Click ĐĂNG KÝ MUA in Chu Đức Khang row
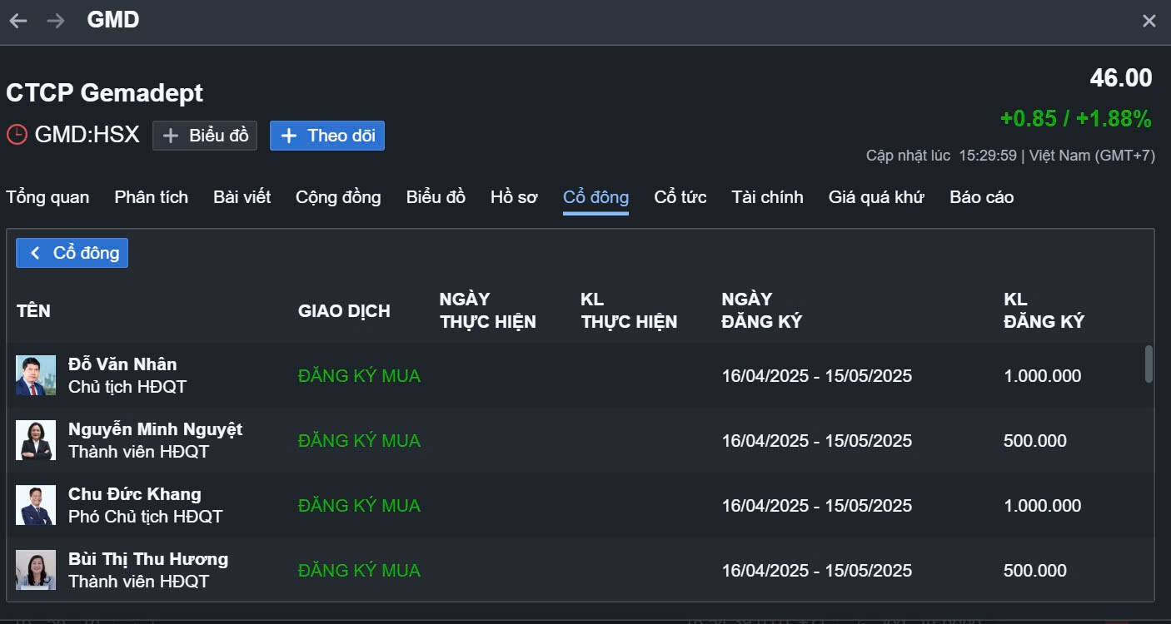1171x624 pixels. click(359, 506)
